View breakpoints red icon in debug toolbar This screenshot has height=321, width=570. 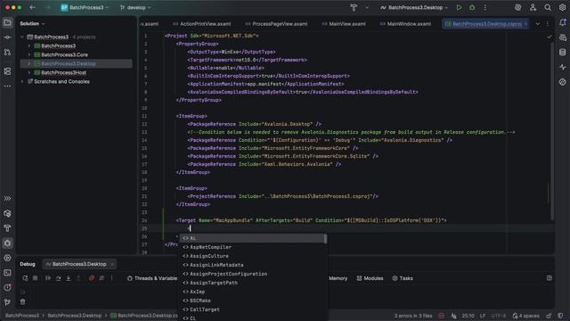point(92,278)
